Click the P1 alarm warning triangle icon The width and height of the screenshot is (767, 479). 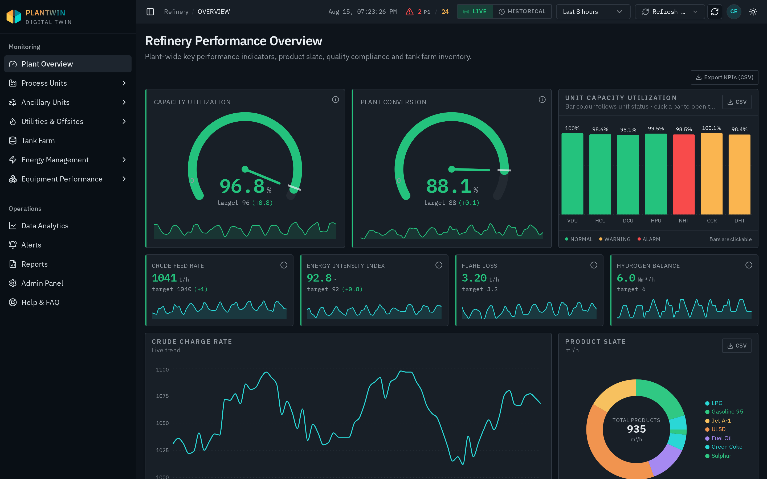(410, 12)
